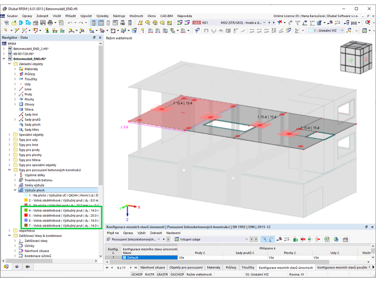Click the red swatch of reinforcement 5
This screenshot has width=376, height=282.
(x=26, y=215)
